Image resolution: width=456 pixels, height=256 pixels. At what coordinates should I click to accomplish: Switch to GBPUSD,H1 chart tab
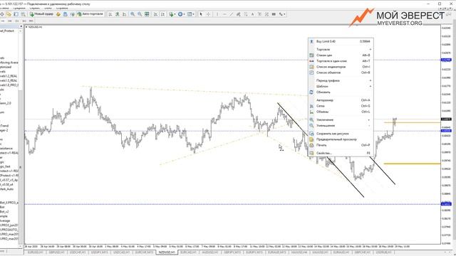tap(56, 252)
